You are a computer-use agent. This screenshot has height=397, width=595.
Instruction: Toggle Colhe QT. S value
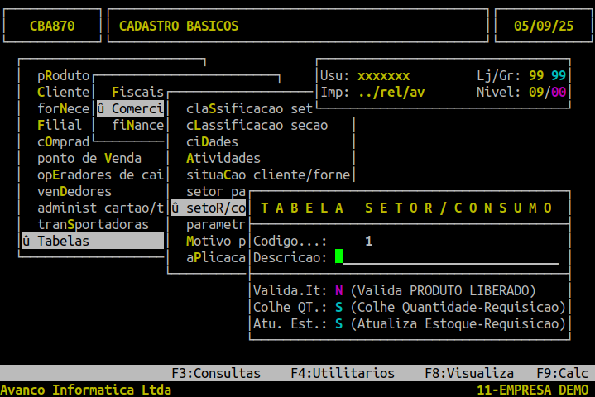point(338,307)
